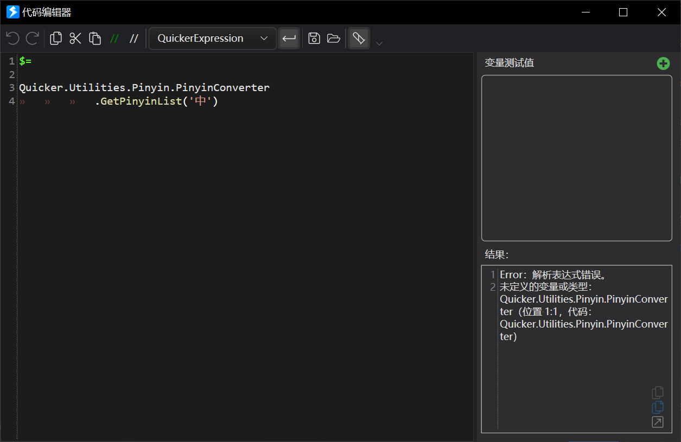Open the QuickerExpression language dropdown

tap(213, 39)
